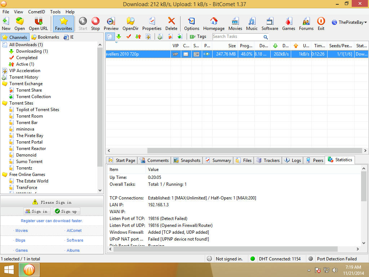Click the Open torrent toolbar icon

coord(19,24)
